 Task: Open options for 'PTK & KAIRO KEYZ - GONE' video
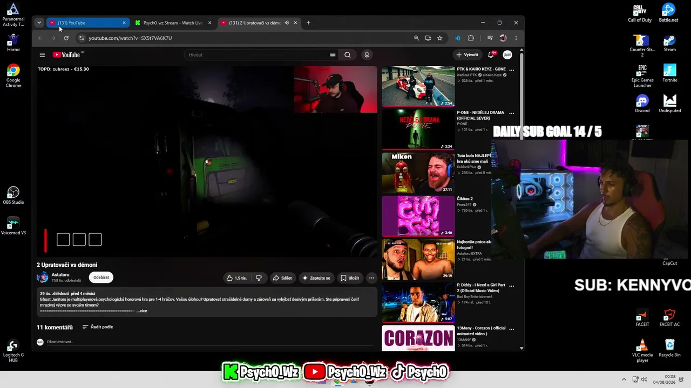coord(512,70)
